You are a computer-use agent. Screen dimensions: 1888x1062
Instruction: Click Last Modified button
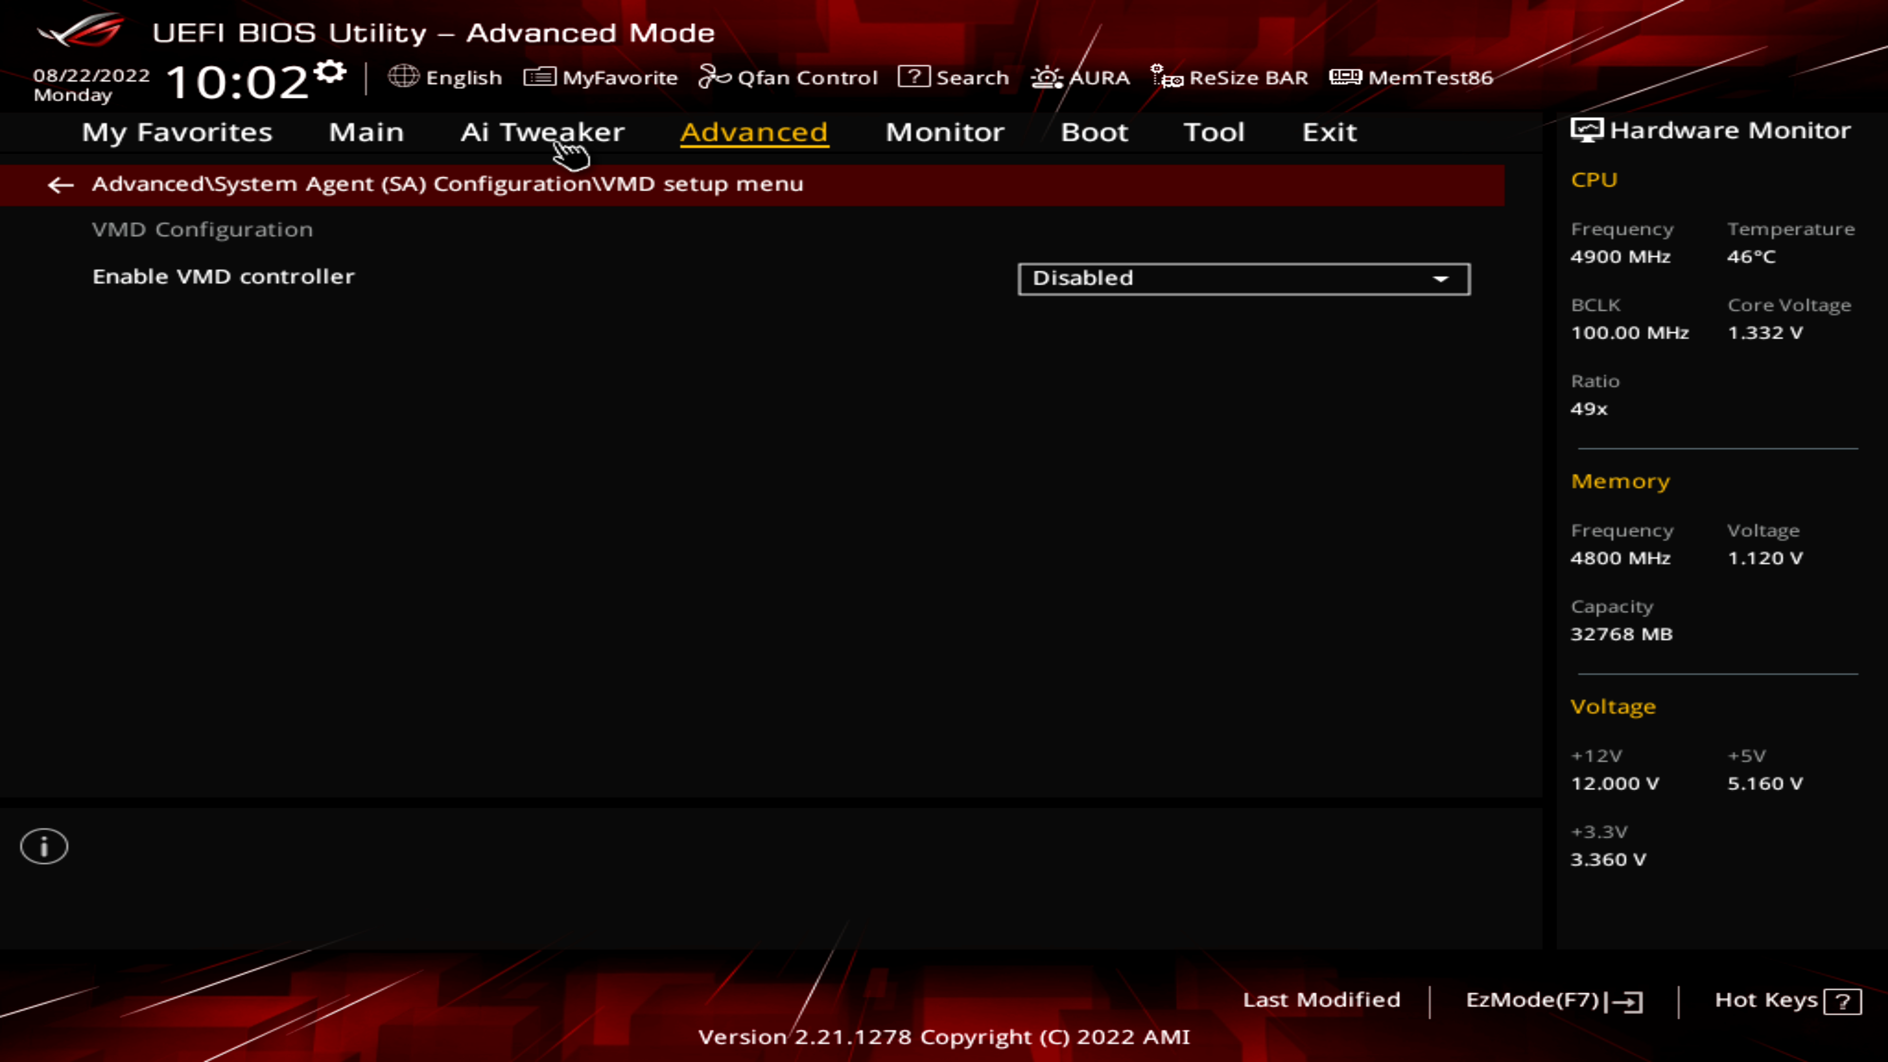1321,1000
